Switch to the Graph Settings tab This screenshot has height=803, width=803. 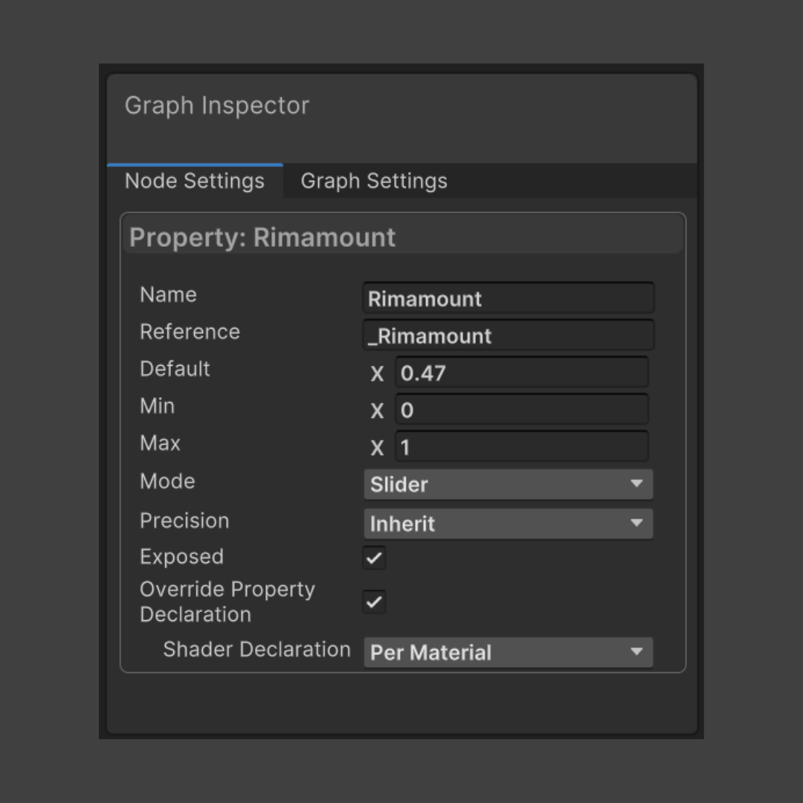point(374,181)
